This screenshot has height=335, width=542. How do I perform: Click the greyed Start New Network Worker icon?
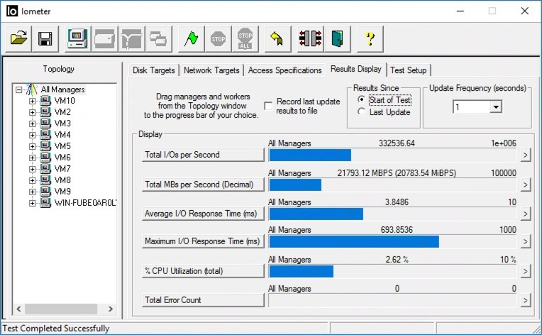[x=132, y=39]
